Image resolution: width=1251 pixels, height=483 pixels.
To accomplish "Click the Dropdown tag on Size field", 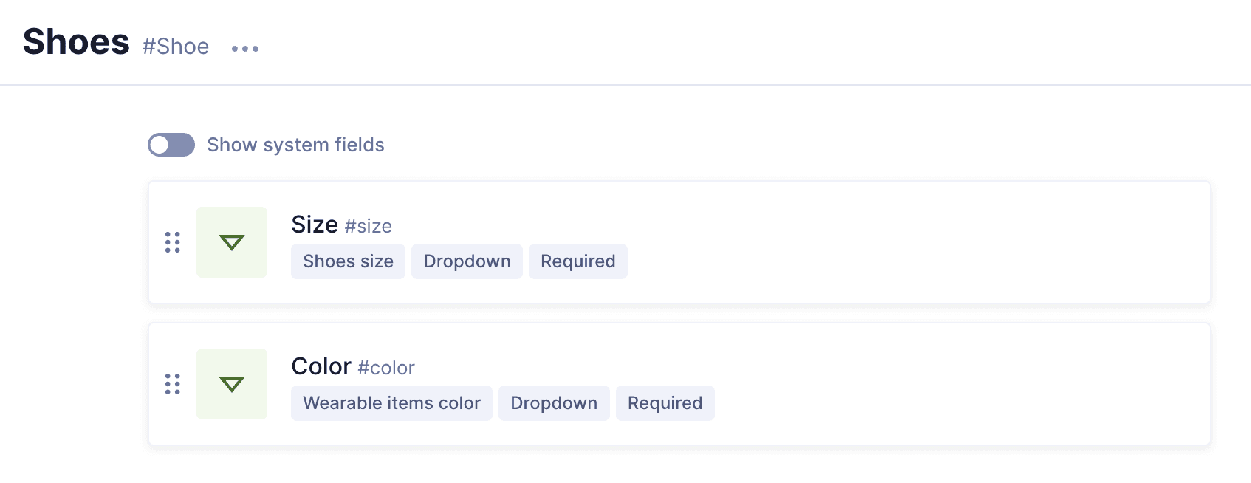I will pos(467,261).
